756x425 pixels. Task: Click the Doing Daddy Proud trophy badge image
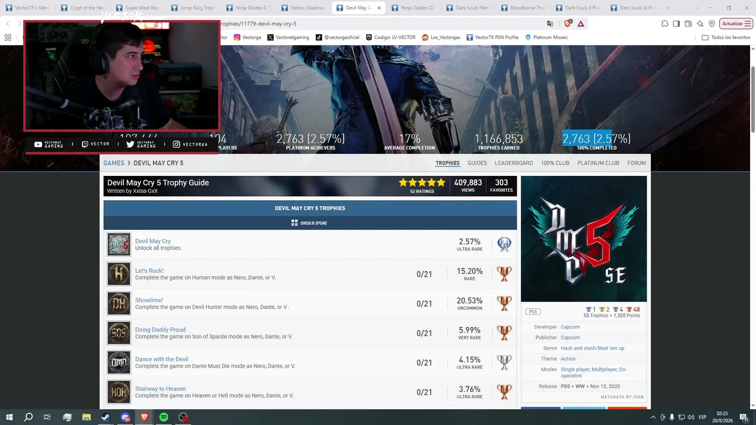pos(119,333)
